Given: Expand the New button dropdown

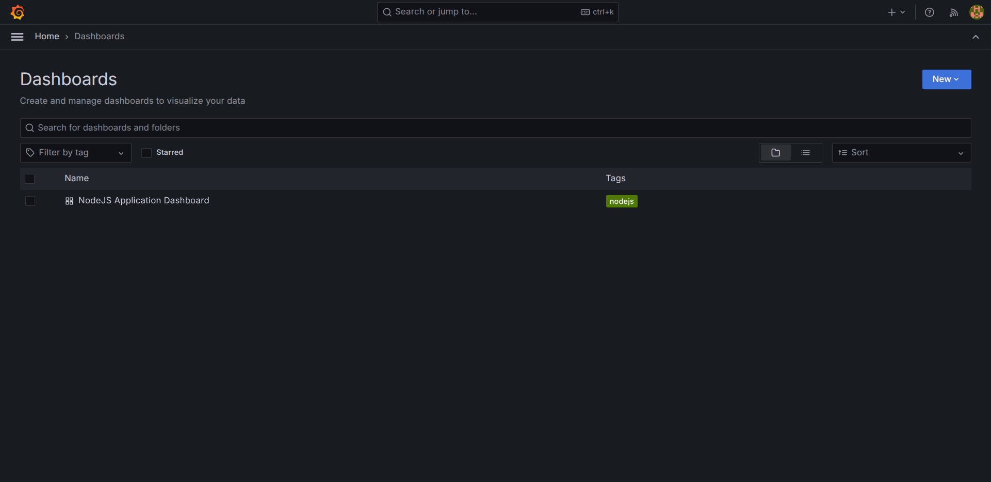Looking at the screenshot, I should (x=946, y=79).
